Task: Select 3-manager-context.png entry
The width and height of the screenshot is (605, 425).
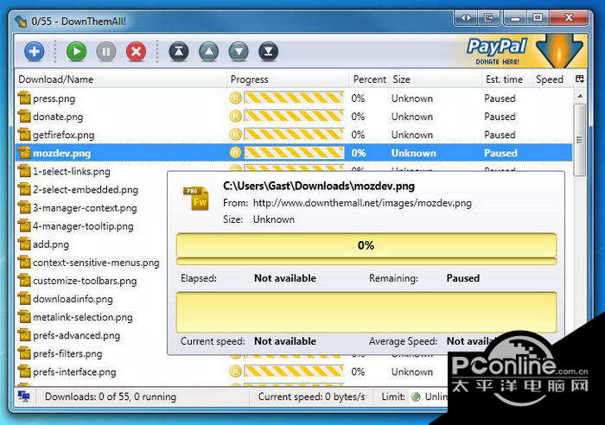Action: (85, 208)
